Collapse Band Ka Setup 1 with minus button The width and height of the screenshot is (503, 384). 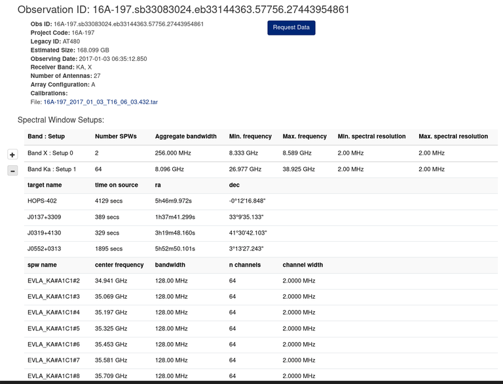pos(12,171)
